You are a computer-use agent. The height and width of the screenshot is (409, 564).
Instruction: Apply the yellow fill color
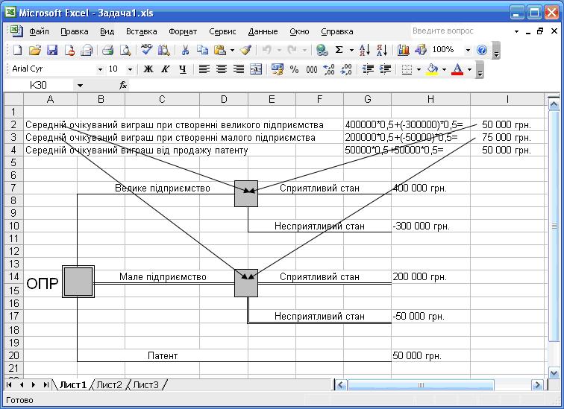[432, 69]
